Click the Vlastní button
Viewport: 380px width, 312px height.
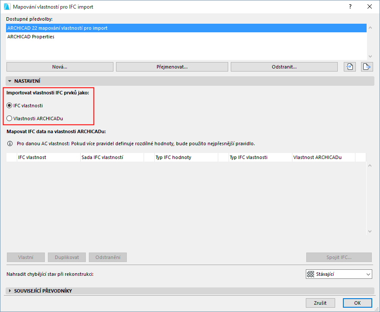click(x=26, y=257)
